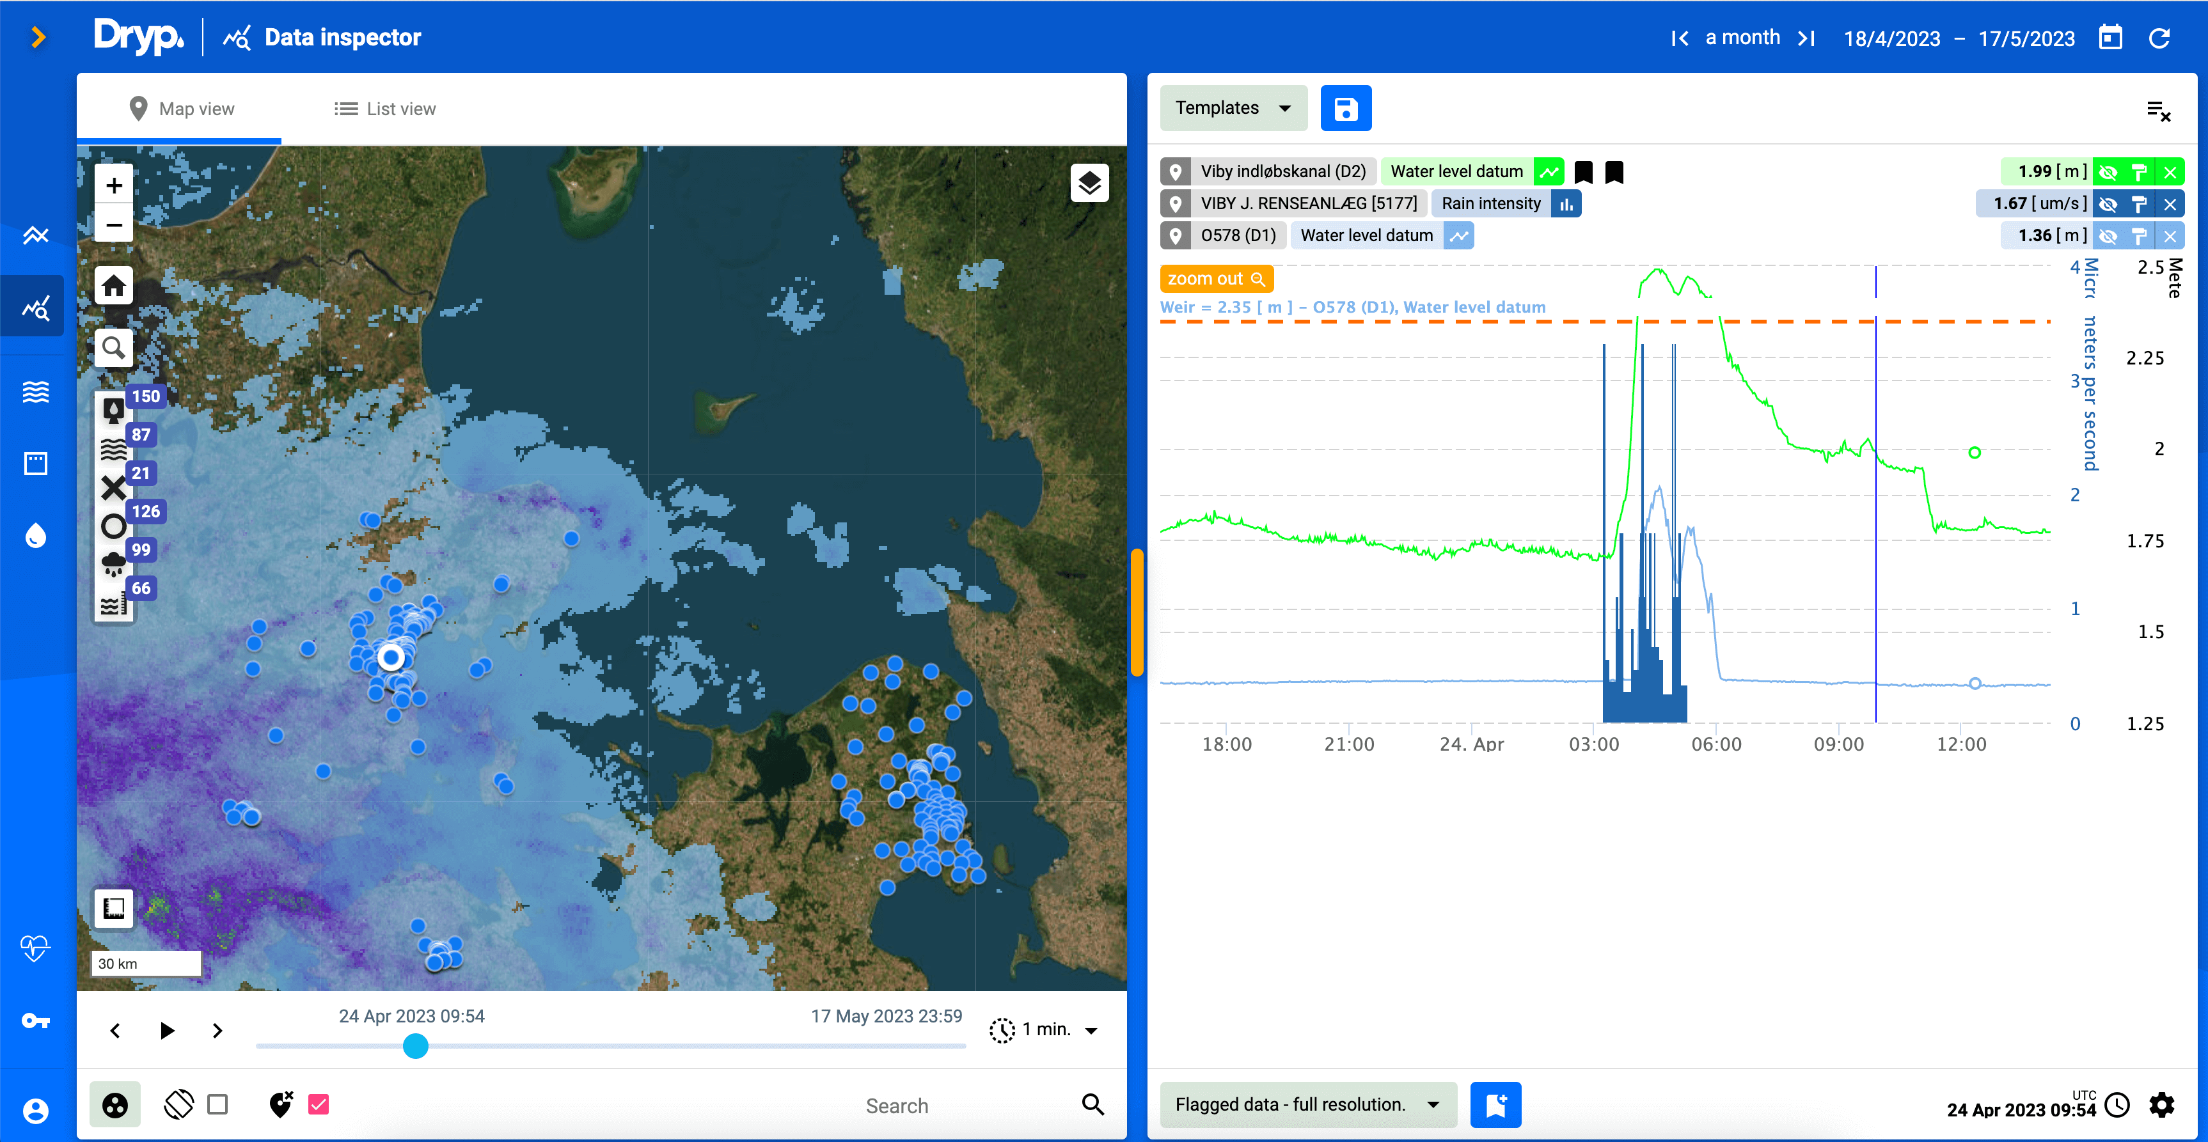Open the 'a month' period selector
The image size is (2208, 1142).
[x=1742, y=37]
